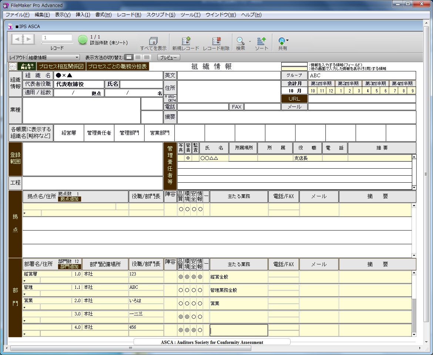The height and width of the screenshot is (355, 433).
Task: Click the bottom horizontal scrollbar thumb
Action: (131, 348)
